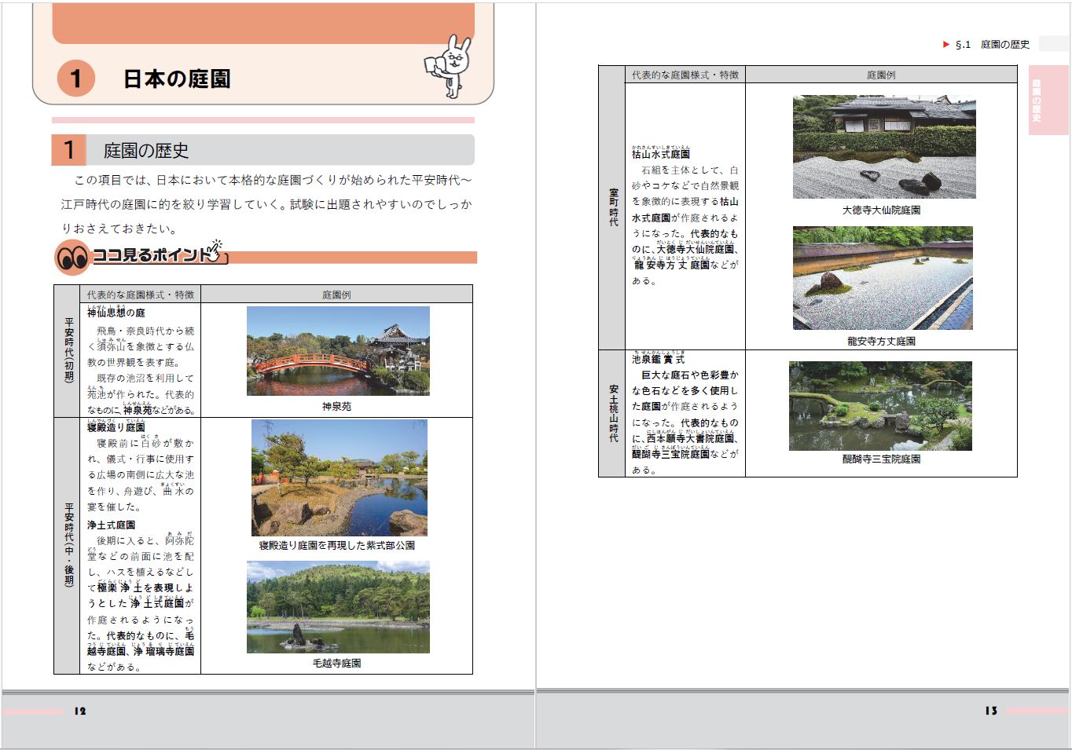Click the red triangle before §1
The height and width of the screenshot is (750, 1072).
pyautogui.click(x=946, y=45)
